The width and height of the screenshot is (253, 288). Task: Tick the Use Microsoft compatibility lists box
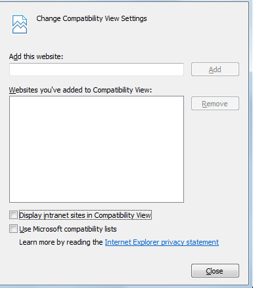click(x=13, y=229)
